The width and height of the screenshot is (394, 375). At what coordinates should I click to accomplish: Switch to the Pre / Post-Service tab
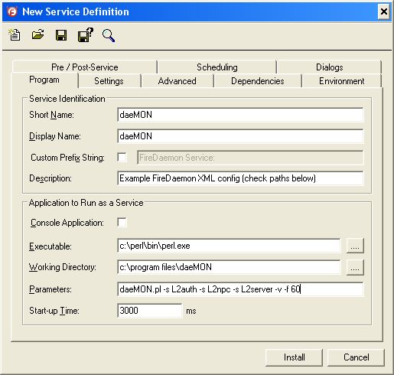[85, 67]
